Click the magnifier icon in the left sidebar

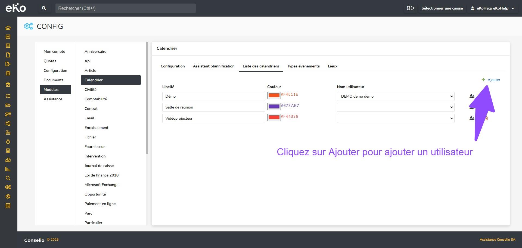pyautogui.click(x=8, y=178)
